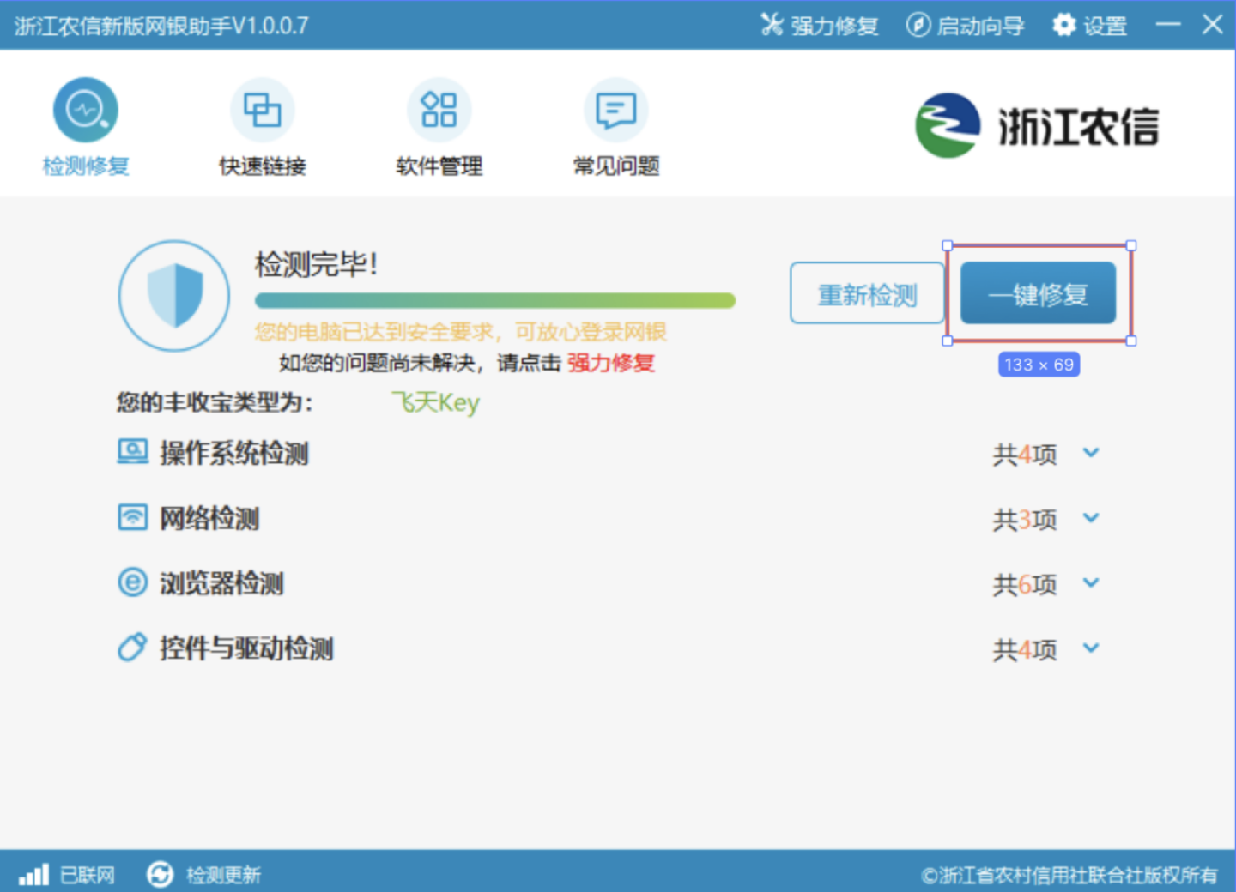1236x892 pixels.
Task: Click the detection progress bar
Action: click(x=495, y=300)
